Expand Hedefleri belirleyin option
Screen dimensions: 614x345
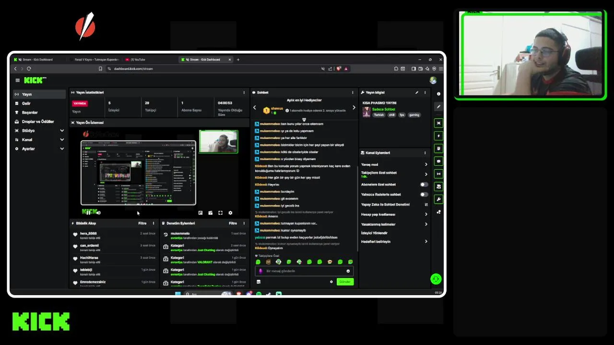click(x=394, y=241)
